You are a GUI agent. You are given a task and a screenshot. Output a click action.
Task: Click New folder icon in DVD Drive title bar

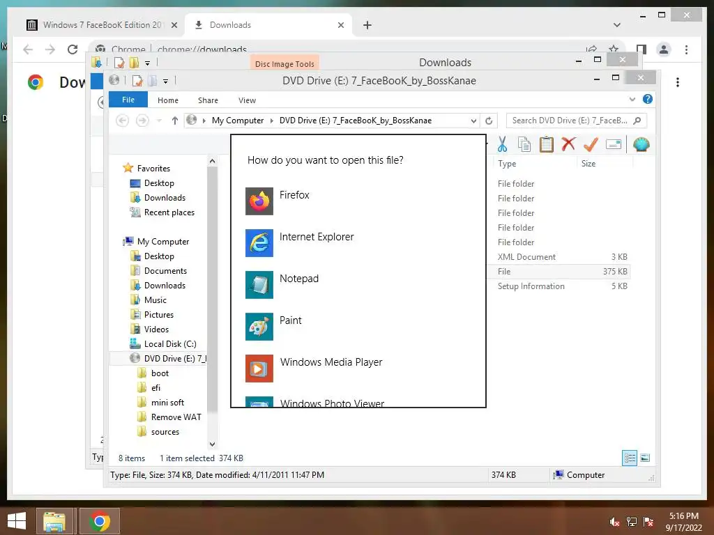coord(153,81)
